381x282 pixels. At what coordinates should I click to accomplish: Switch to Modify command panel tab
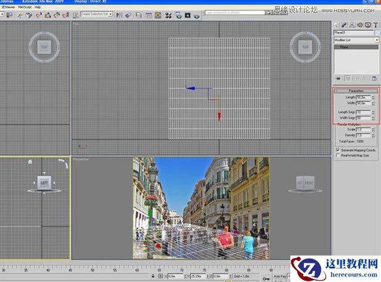pyautogui.click(x=344, y=25)
